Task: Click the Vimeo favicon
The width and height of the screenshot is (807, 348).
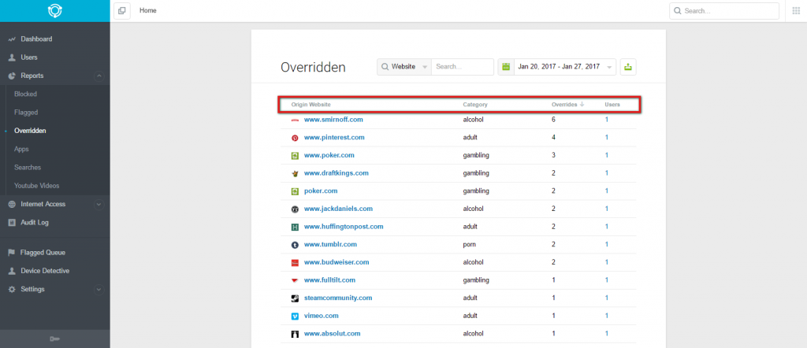Action: [296, 317]
